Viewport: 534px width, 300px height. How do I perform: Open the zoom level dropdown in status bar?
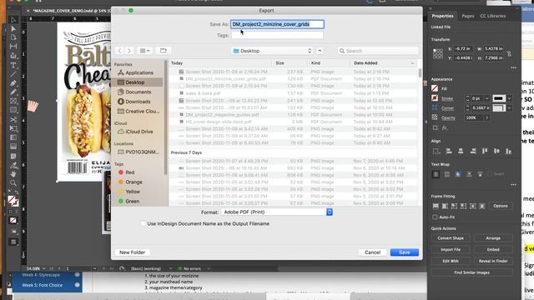point(43,268)
